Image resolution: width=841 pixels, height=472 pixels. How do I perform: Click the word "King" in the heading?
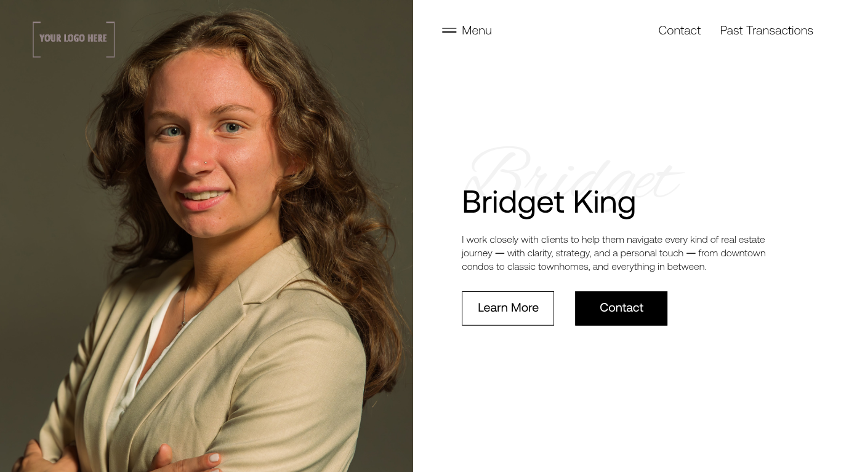coord(604,202)
